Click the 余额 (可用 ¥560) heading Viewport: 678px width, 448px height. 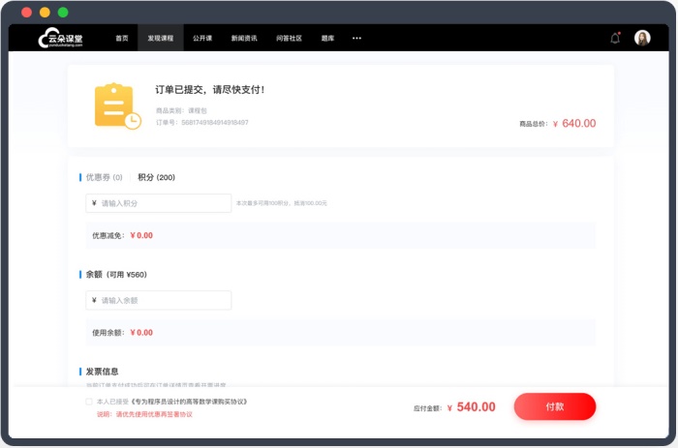tap(116, 275)
